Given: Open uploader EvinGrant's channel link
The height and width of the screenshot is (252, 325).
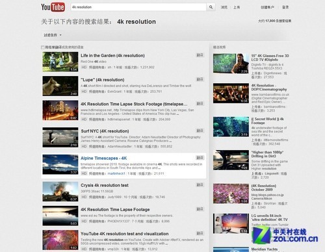Looking at the screenshot, I should coord(114,92).
